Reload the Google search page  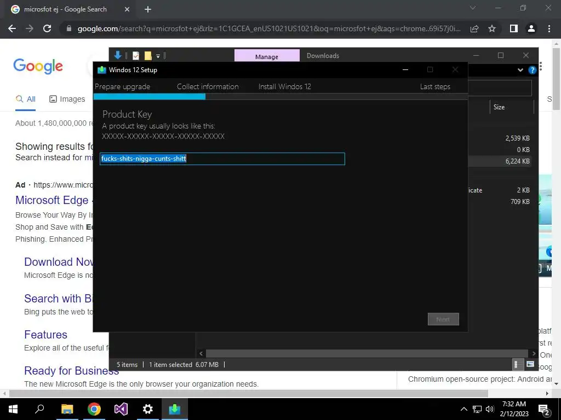[x=47, y=28]
